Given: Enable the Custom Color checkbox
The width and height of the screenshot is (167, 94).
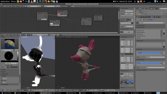Looking at the screenshot, I should 121,21.
